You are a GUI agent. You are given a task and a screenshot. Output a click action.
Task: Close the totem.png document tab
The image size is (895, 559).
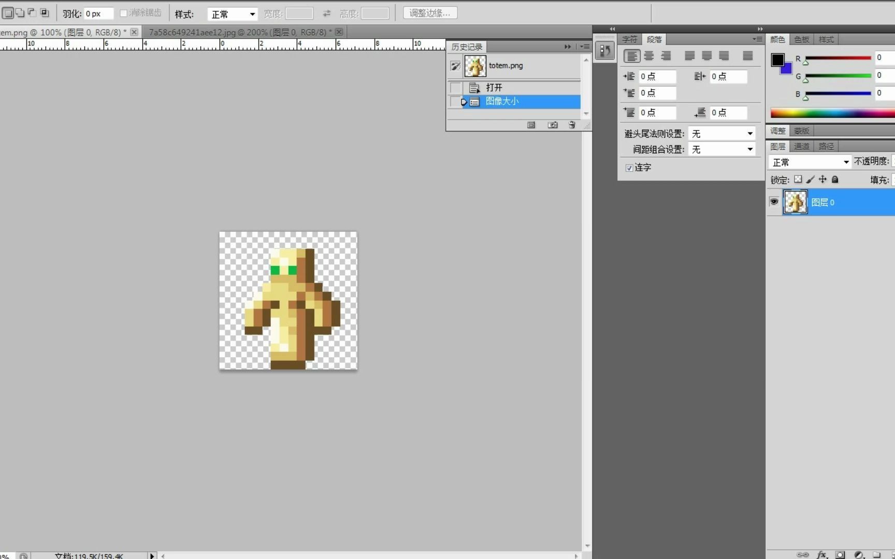coord(134,32)
